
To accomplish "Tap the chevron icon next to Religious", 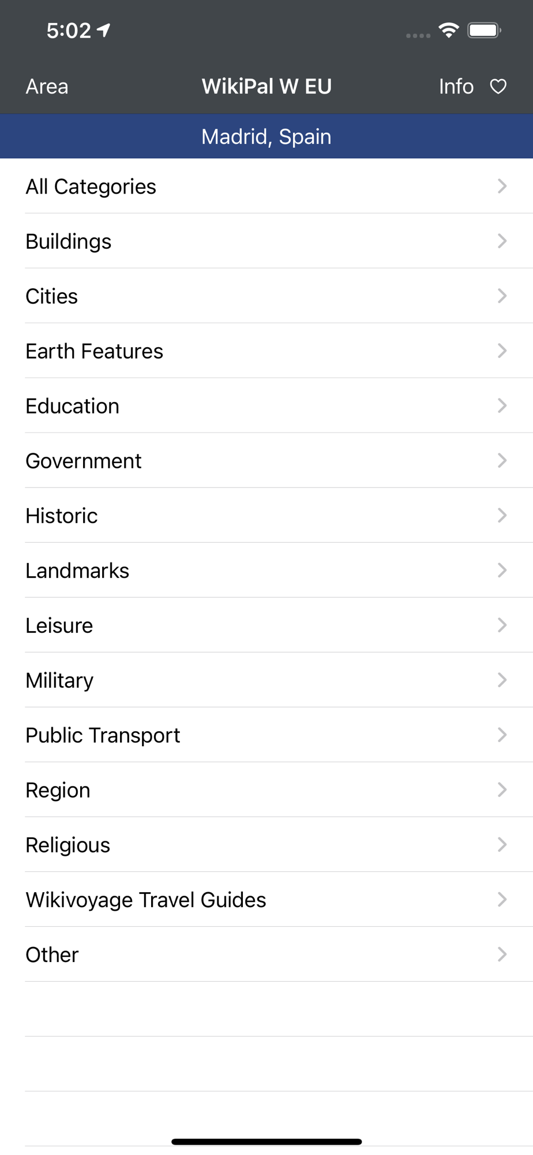I will click(x=502, y=844).
